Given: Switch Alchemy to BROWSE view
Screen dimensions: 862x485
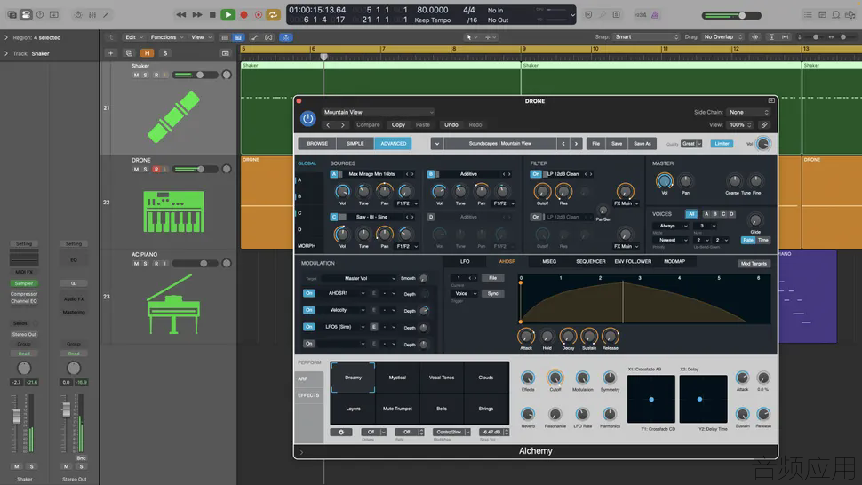Looking at the screenshot, I should click(x=317, y=143).
